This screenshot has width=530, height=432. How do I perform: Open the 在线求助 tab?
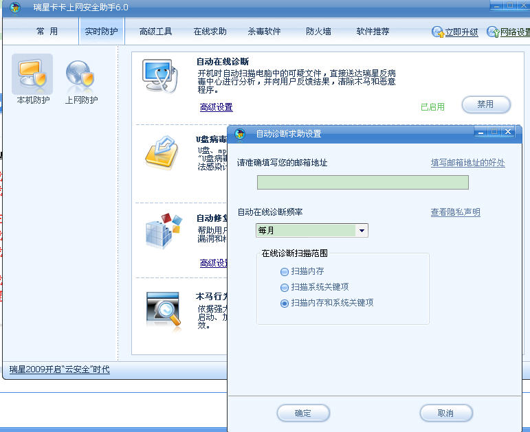point(210,32)
